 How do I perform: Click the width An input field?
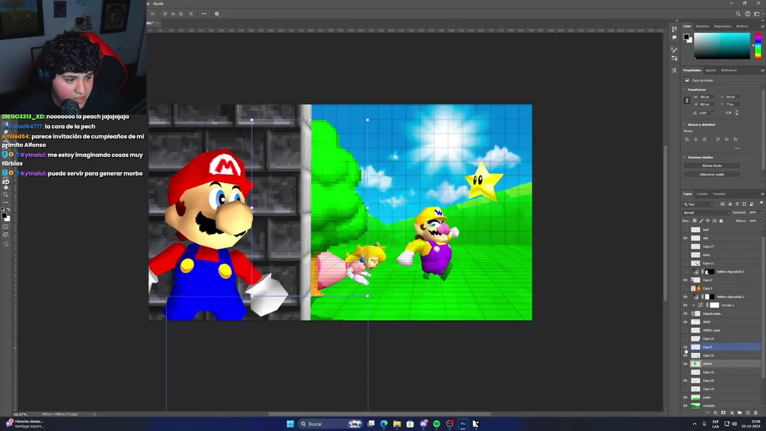point(706,97)
